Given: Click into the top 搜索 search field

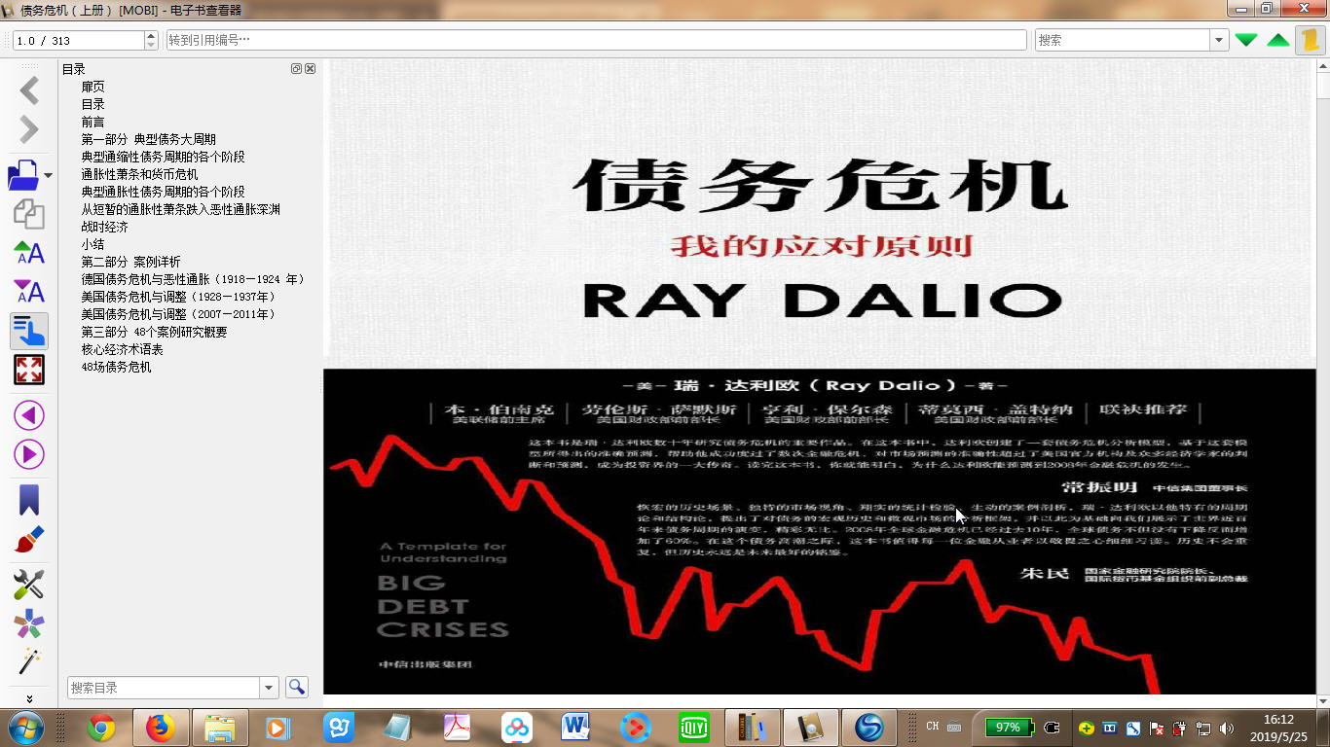Looking at the screenshot, I should pos(1123,40).
